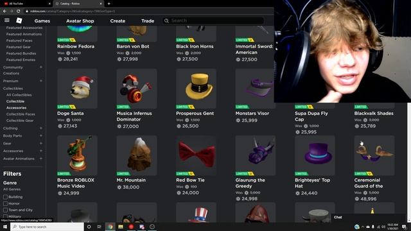This screenshot has height=231, width=411.
Task: Expand the Clothing category plus
Action: tap(41, 128)
